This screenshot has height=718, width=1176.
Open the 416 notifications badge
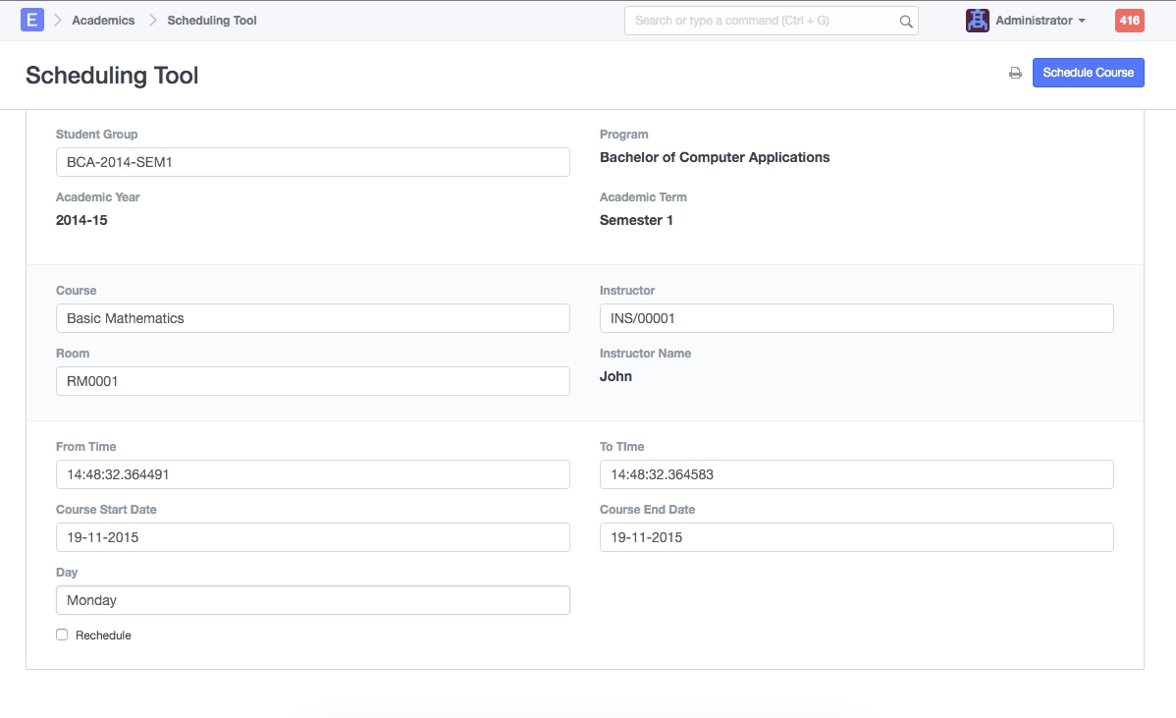click(1129, 20)
